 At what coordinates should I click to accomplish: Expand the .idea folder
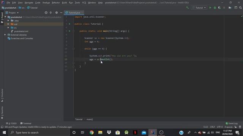[x=8, y=20]
